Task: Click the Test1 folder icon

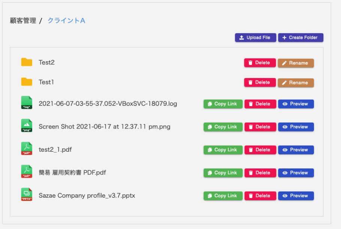Action: tap(27, 82)
